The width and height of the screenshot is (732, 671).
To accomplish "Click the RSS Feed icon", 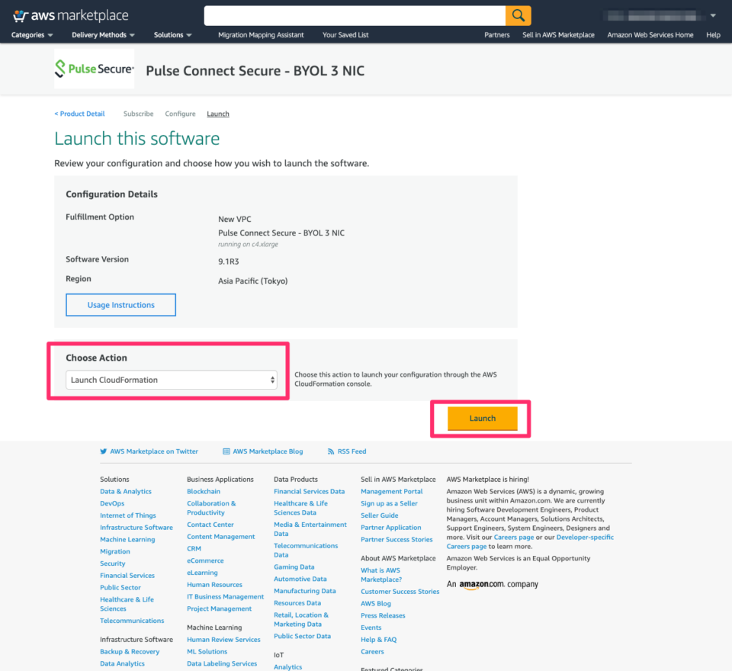I will pos(332,451).
